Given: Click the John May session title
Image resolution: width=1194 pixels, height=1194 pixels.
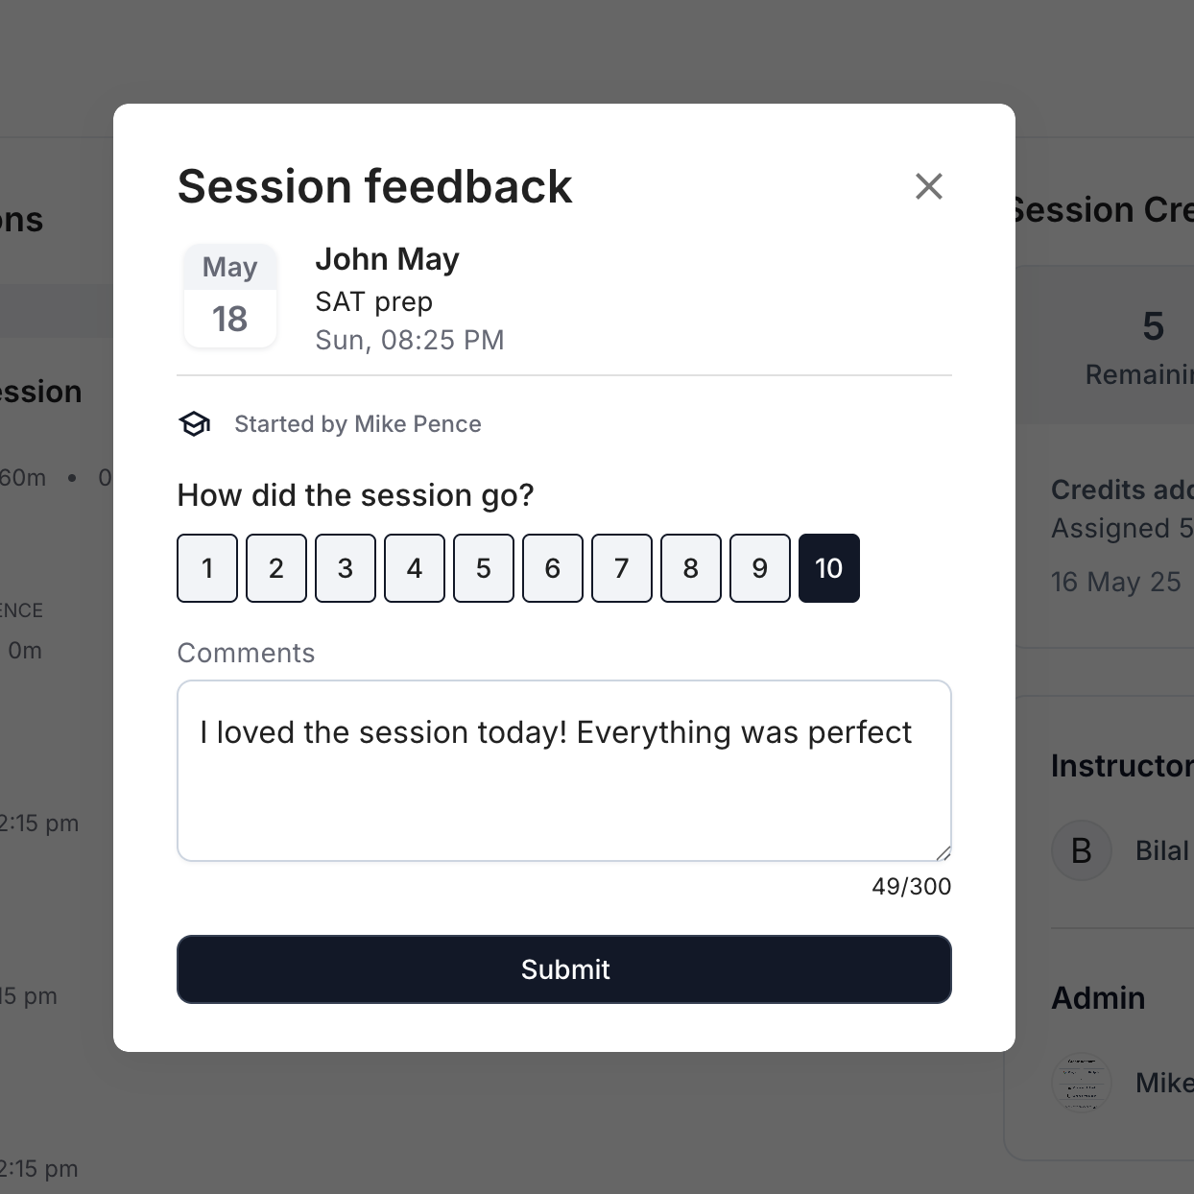Looking at the screenshot, I should [x=387, y=259].
